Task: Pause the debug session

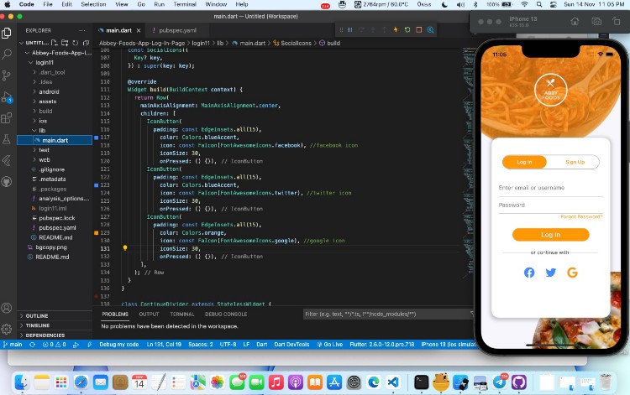Action: pos(350,29)
